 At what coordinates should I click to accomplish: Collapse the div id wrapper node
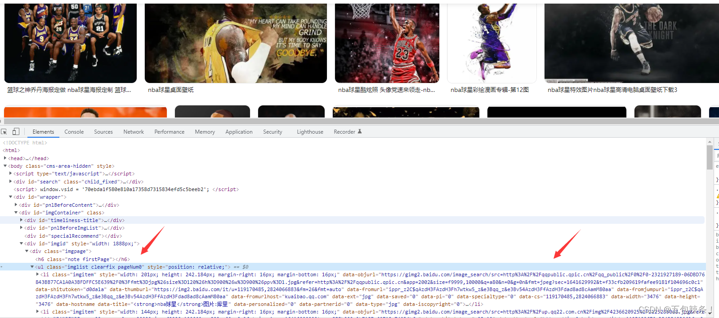(x=10, y=197)
